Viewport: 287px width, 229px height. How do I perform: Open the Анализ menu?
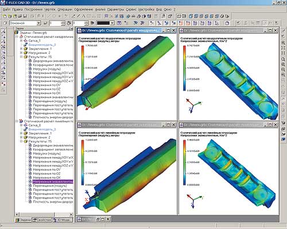pos(100,9)
